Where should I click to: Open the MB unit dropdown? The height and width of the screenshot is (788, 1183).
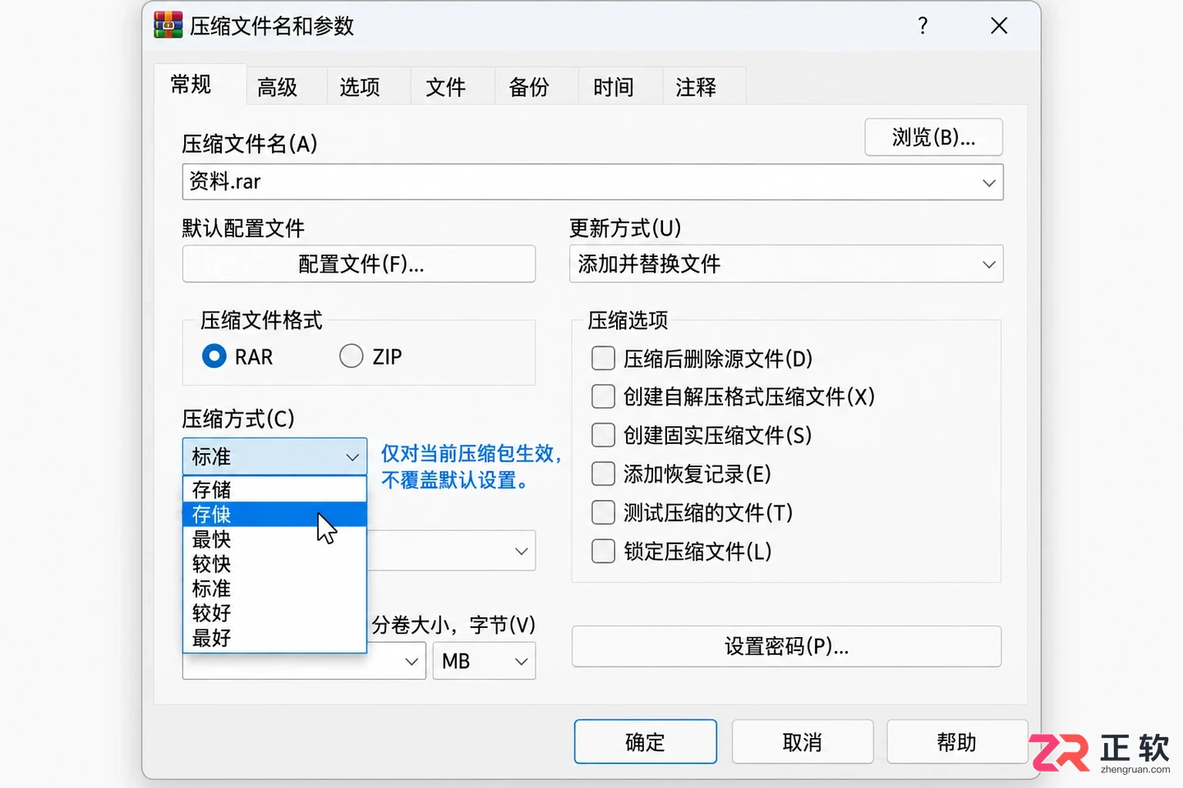click(485, 662)
